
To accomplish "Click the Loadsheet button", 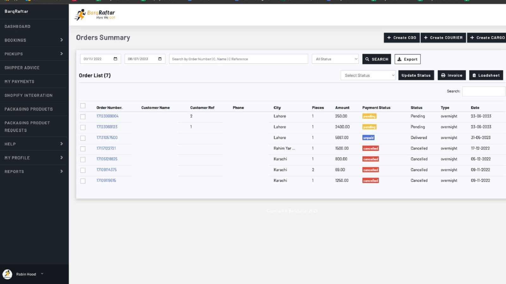I will [486, 75].
